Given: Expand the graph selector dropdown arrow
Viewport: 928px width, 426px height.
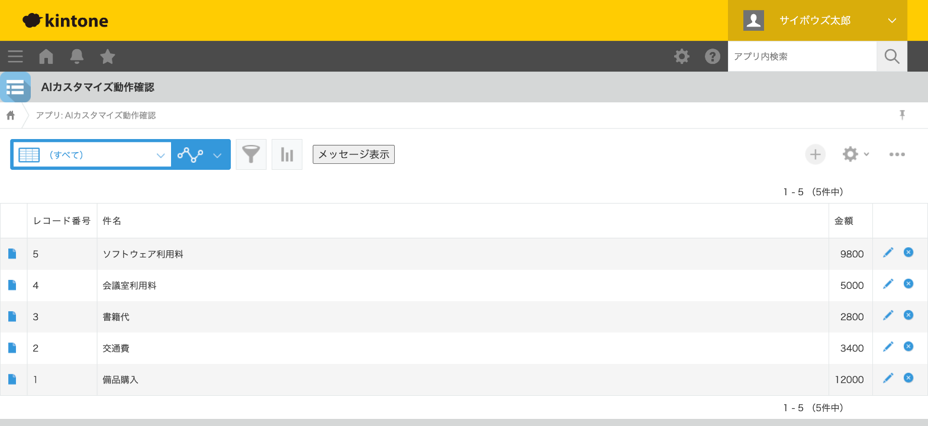Looking at the screenshot, I should click(217, 156).
